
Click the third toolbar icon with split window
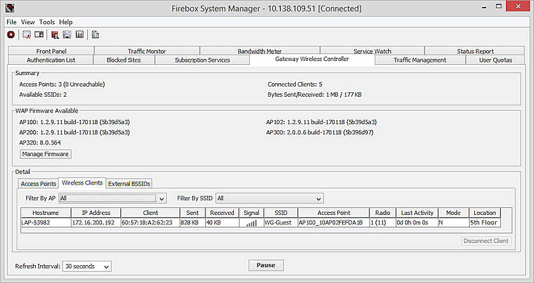[39, 35]
